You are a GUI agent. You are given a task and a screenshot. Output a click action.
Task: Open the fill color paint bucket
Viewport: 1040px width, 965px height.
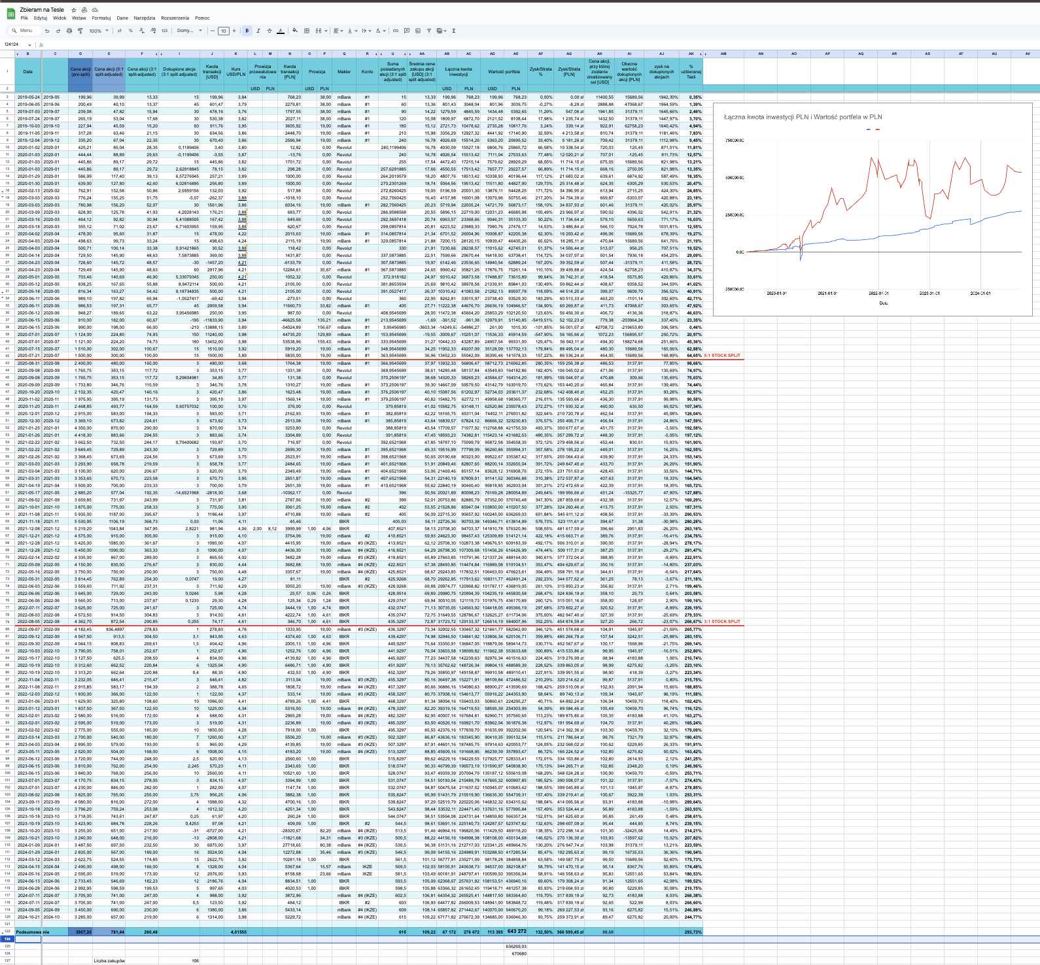294,31
